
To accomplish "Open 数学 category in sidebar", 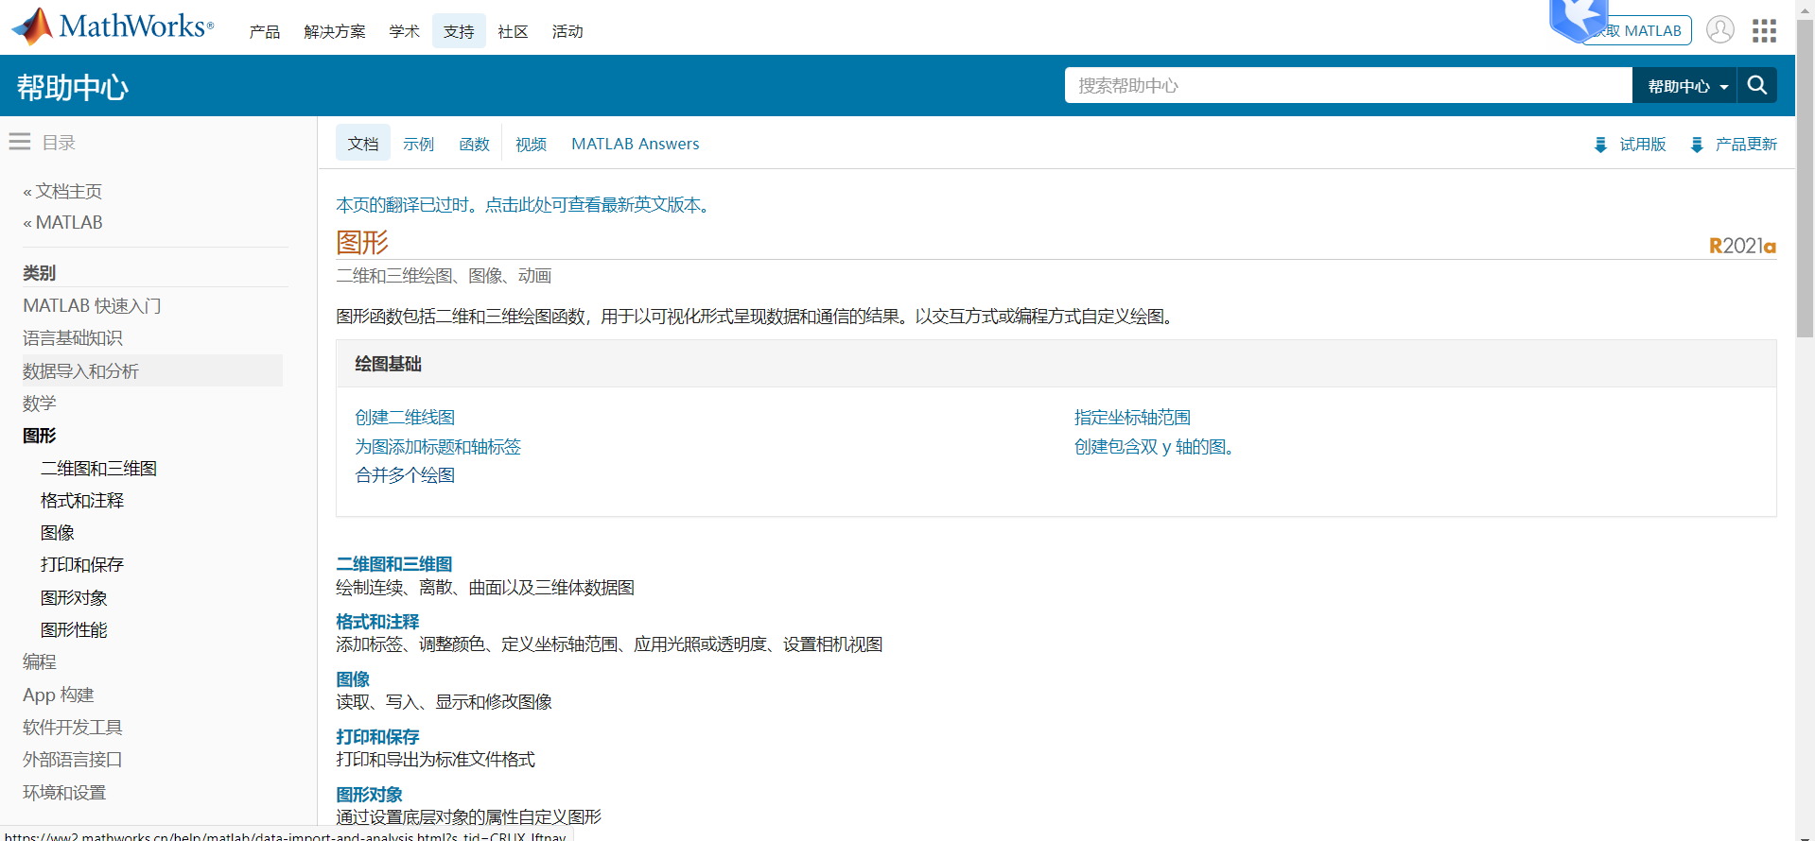I will [40, 403].
